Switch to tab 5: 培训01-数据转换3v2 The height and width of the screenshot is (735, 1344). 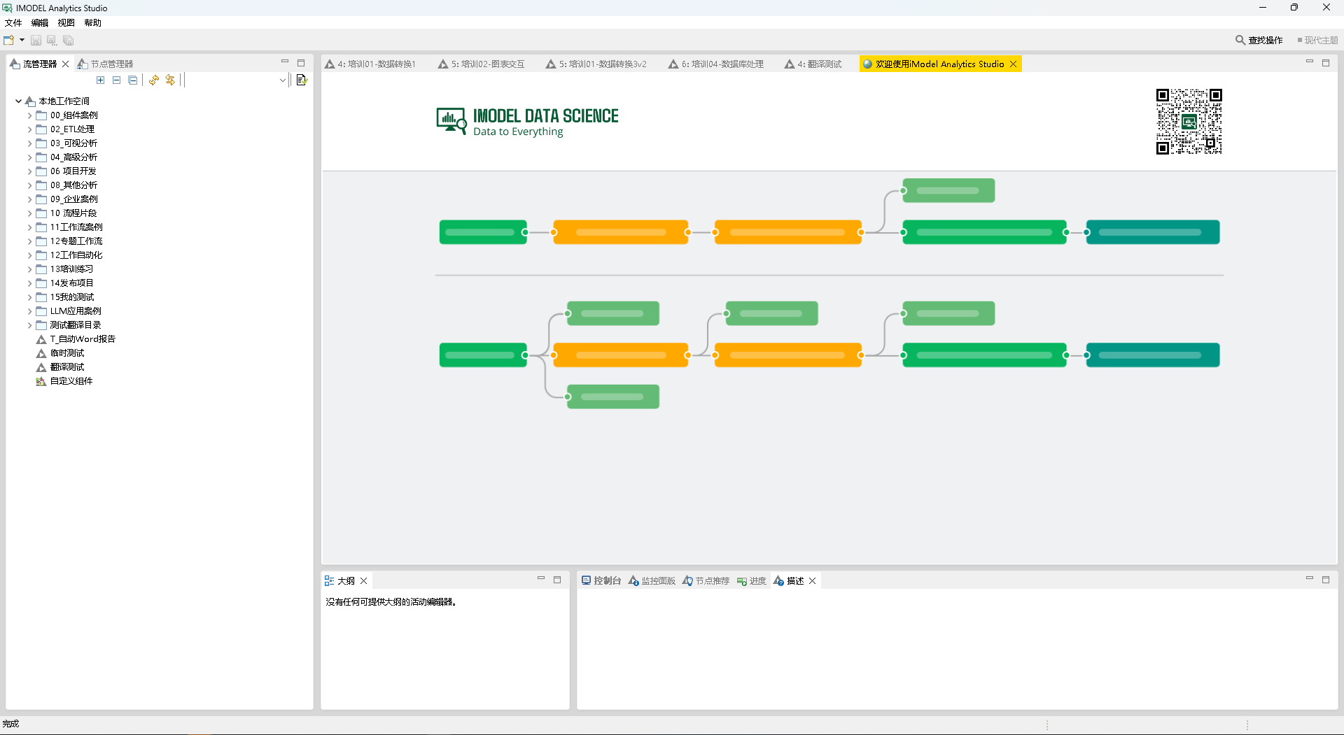[596, 64]
